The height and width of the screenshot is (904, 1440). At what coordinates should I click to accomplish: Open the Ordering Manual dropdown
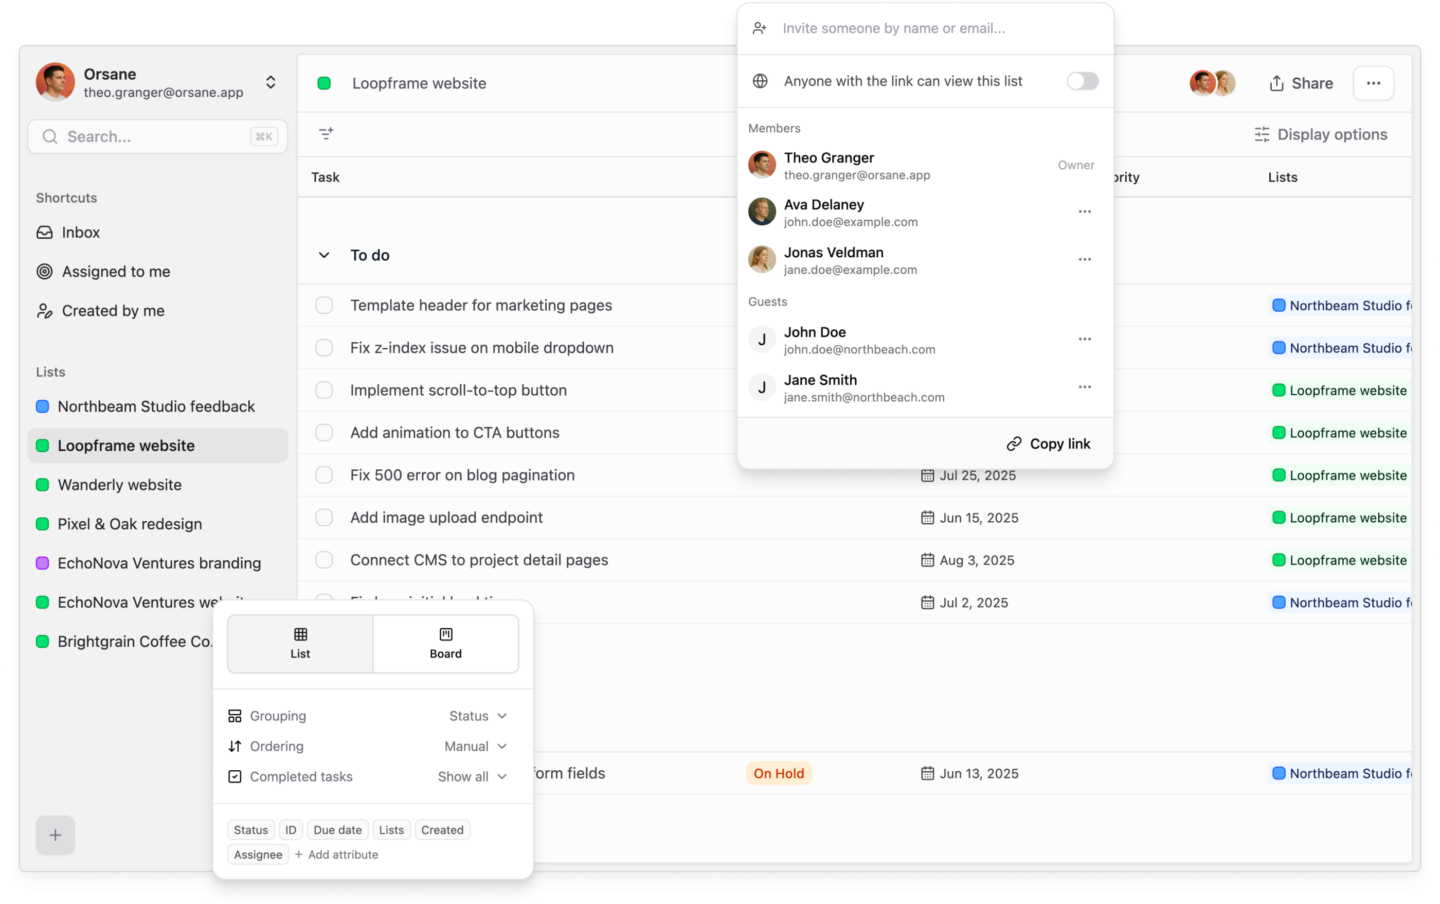click(476, 746)
